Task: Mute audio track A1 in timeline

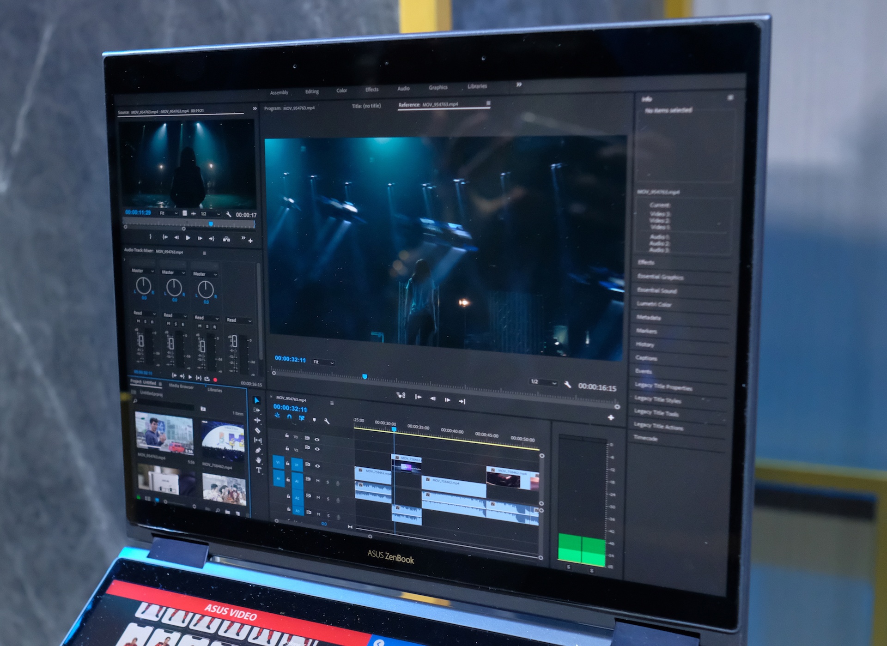Action: (x=318, y=481)
